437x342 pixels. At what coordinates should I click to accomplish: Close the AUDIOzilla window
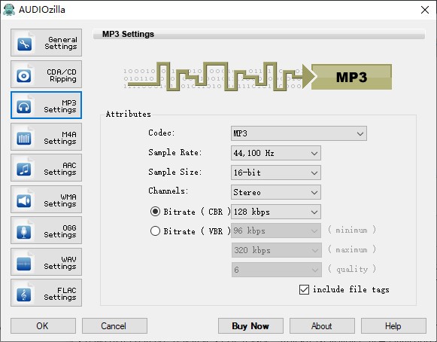425,10
